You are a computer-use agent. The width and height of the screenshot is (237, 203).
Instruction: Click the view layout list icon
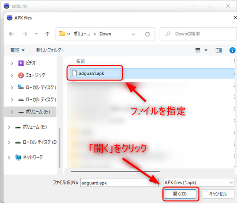pos(198,50)
